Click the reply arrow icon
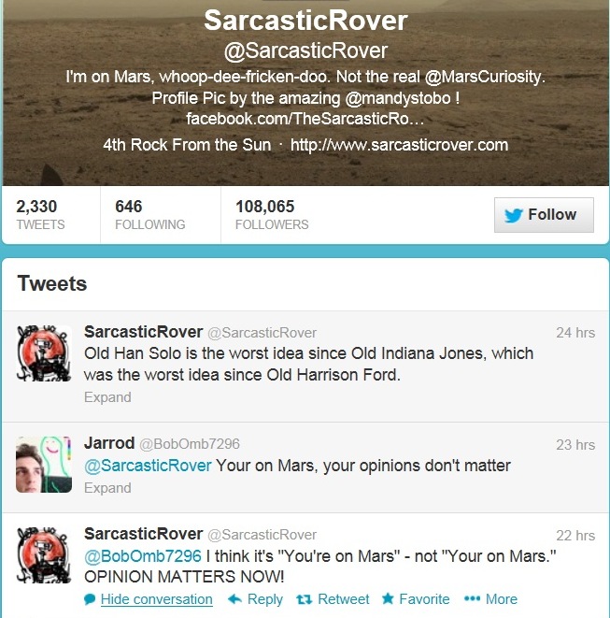Image resolution: width=610 pixels, height=618 pixels. point(234,599)
